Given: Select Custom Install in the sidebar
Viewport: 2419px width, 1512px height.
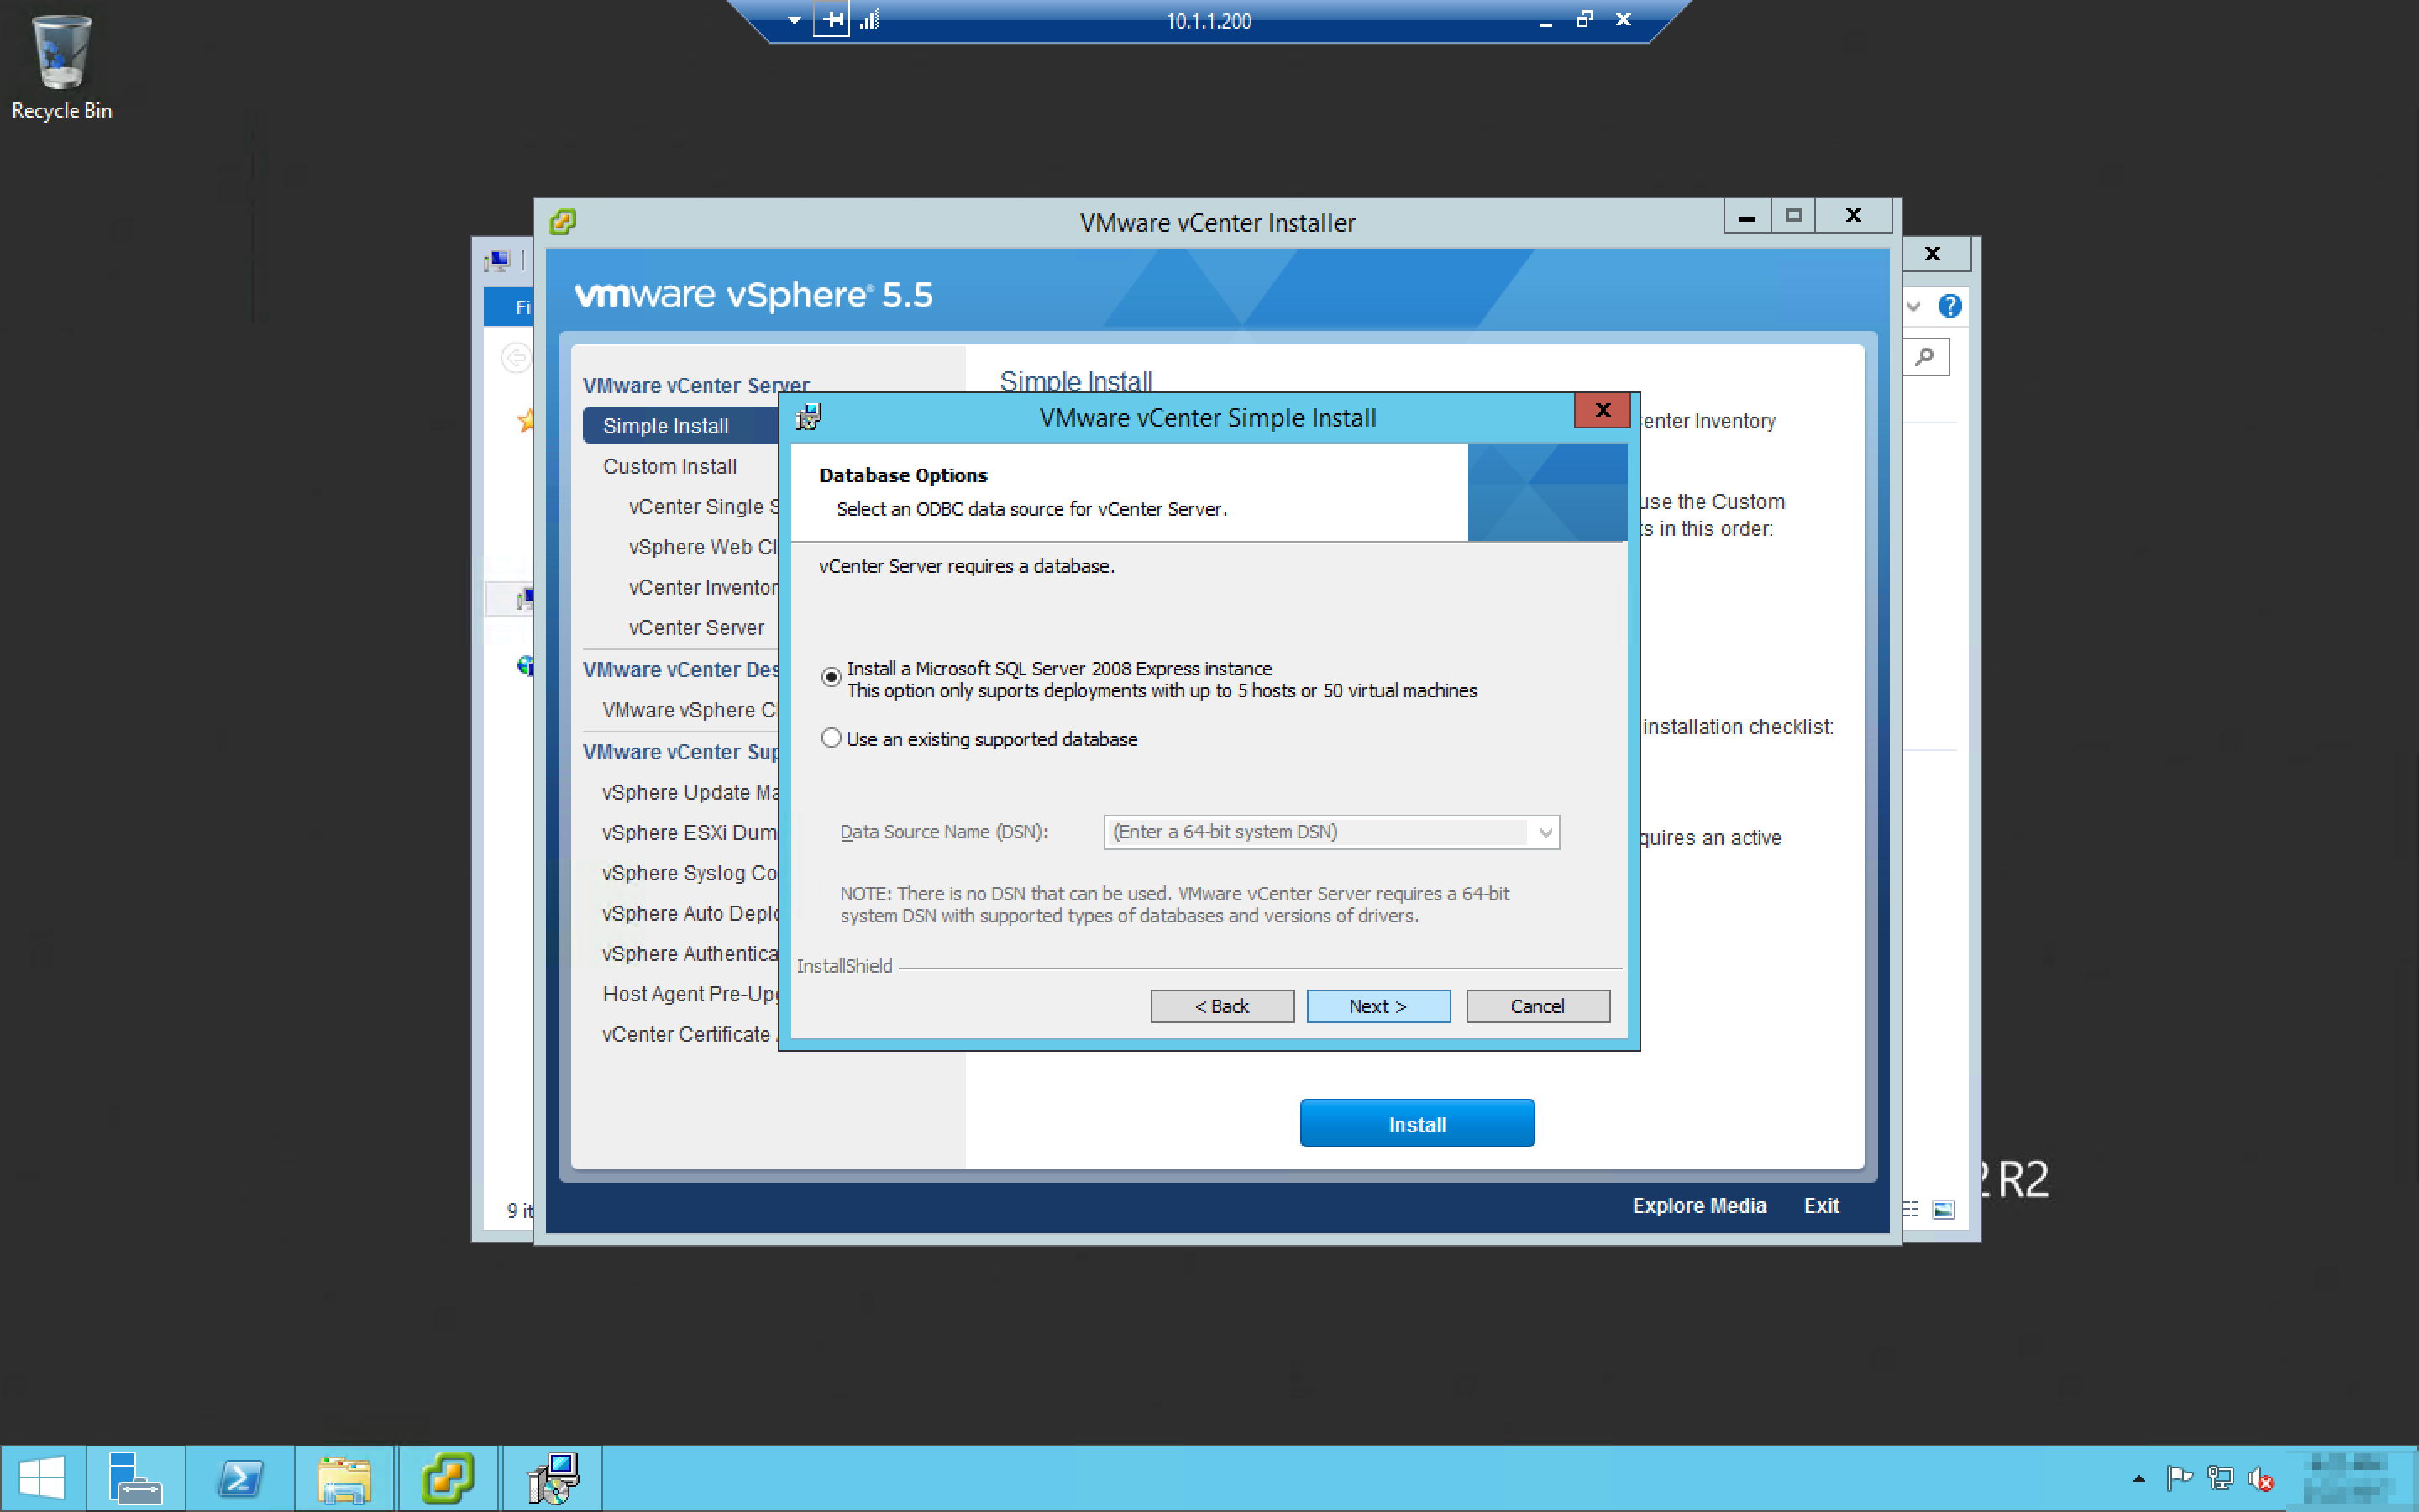Looking at the screenshot, I should [669, 466].
